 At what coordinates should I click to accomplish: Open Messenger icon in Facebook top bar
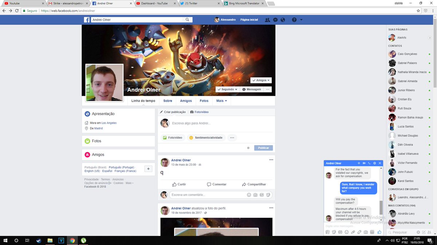[276, 20]
